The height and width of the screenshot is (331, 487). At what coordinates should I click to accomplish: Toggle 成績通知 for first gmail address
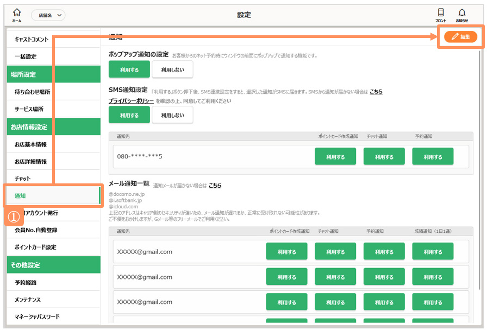pos(433,252)
